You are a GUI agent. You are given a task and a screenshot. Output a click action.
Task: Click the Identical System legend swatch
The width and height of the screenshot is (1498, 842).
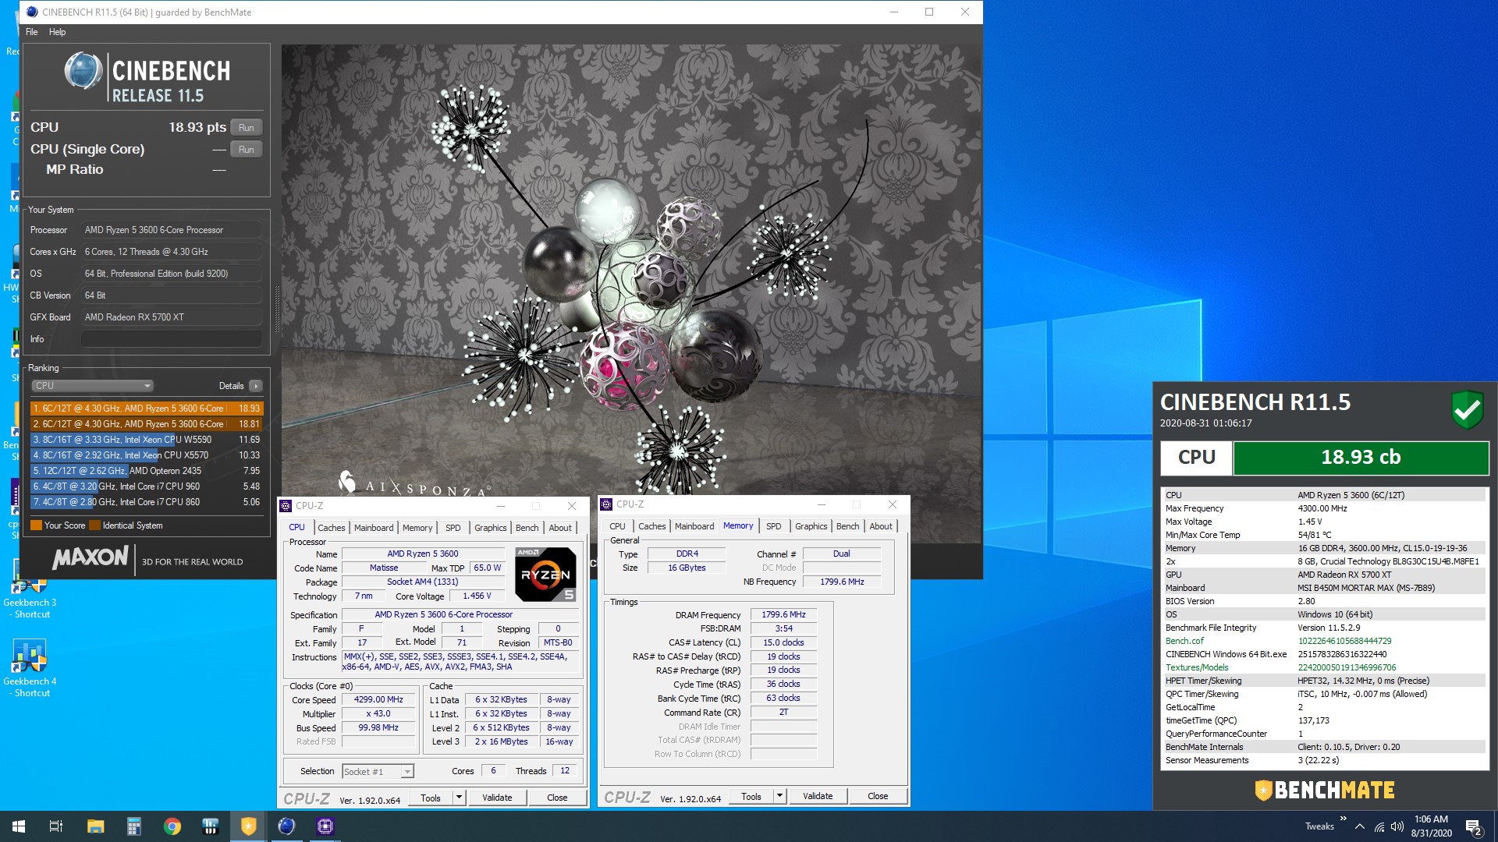point(94,525)
